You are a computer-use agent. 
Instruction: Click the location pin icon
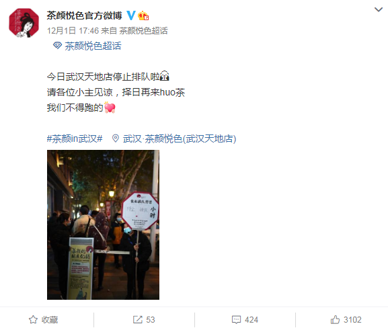(x=115, y=138)
